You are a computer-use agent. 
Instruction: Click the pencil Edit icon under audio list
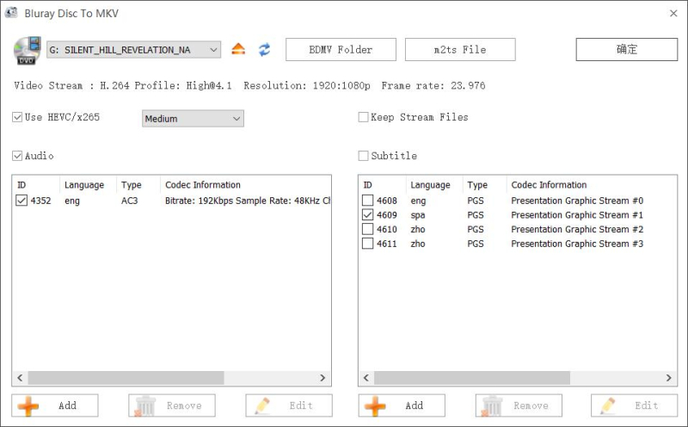pyautogui.click(x=262, y=405)
